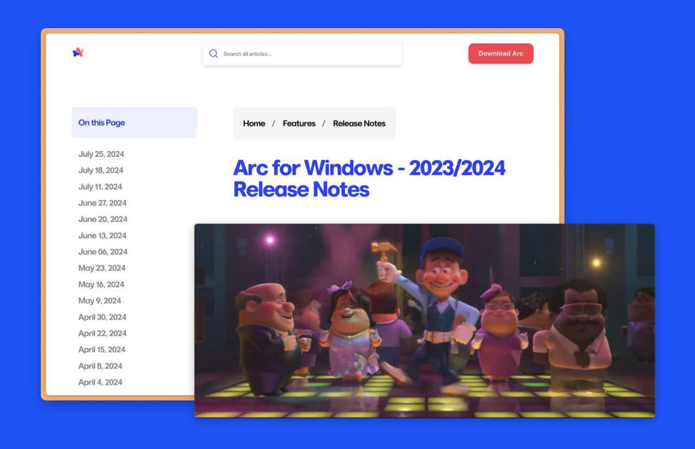This screenshot has width=695, height=449.
Task: Jump to July 25, 2024 notes
Action: pyautogui.click(x=101, y=154)
